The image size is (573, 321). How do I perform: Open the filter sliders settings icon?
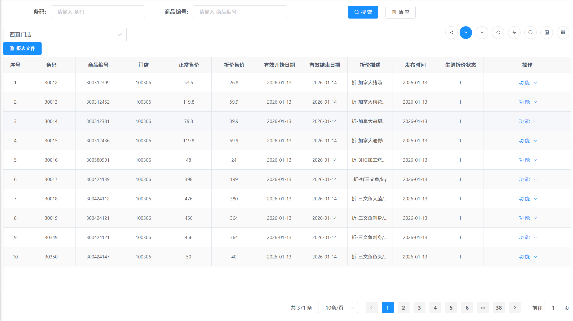click(x=514, y=33)
